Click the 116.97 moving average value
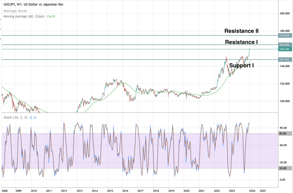 (51, 16)
